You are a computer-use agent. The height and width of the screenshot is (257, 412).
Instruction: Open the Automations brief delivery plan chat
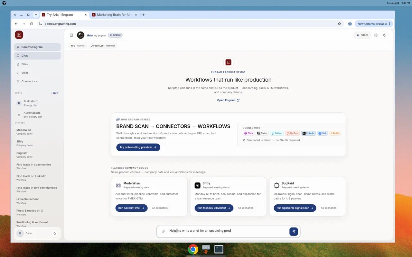click(37, 115)
